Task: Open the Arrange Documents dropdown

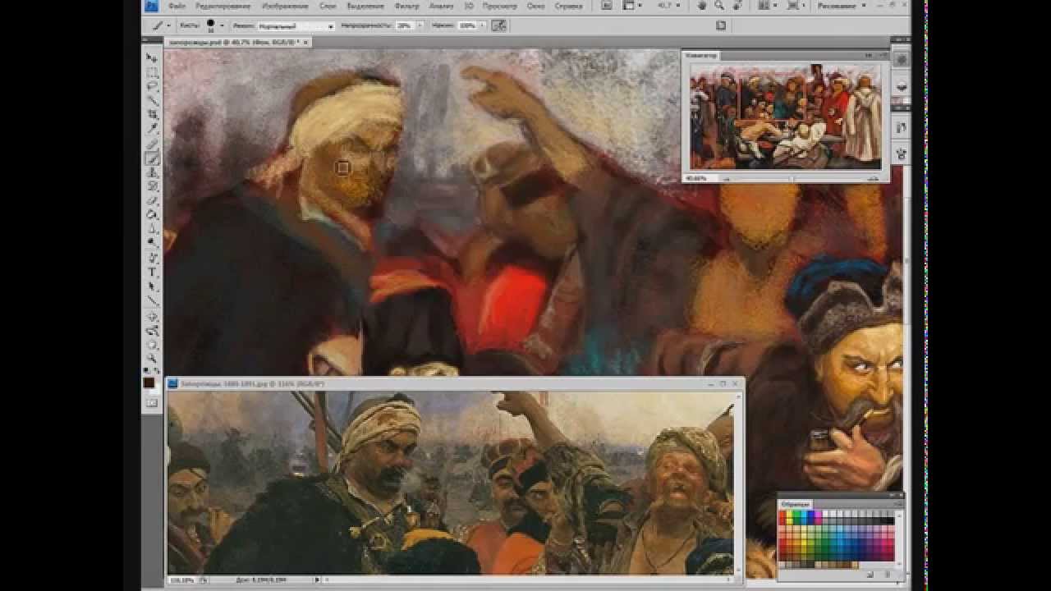Action: (x=767, y=5)
